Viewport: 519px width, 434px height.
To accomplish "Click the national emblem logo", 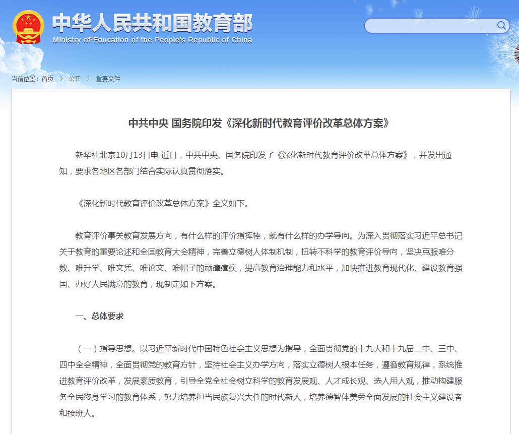I will pos(28,27).
